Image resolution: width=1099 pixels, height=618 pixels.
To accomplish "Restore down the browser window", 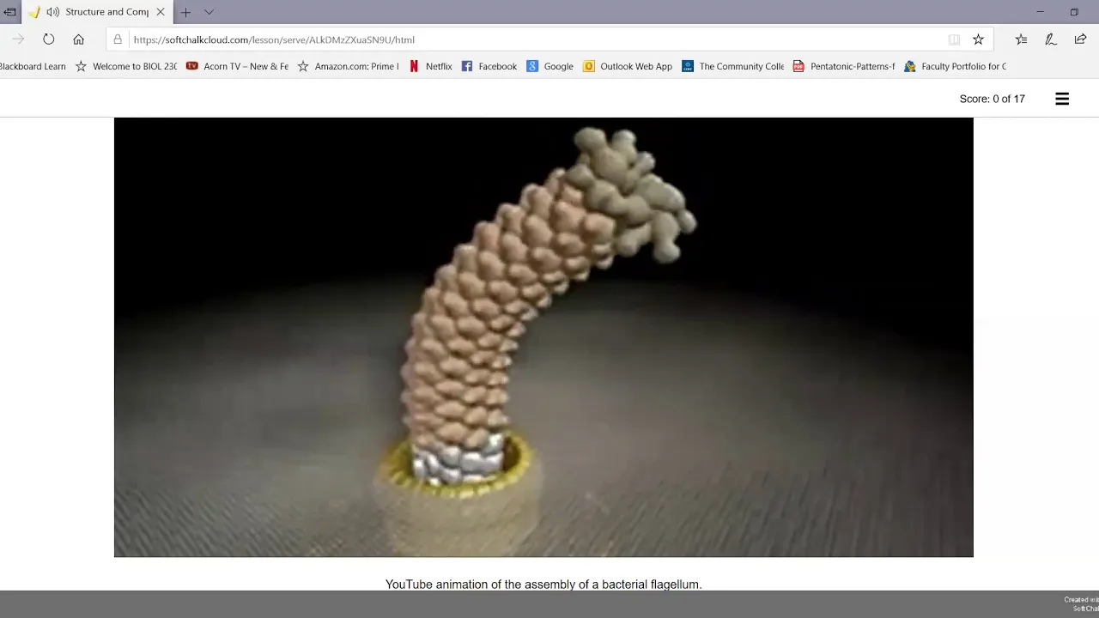I will (1074, 12).
